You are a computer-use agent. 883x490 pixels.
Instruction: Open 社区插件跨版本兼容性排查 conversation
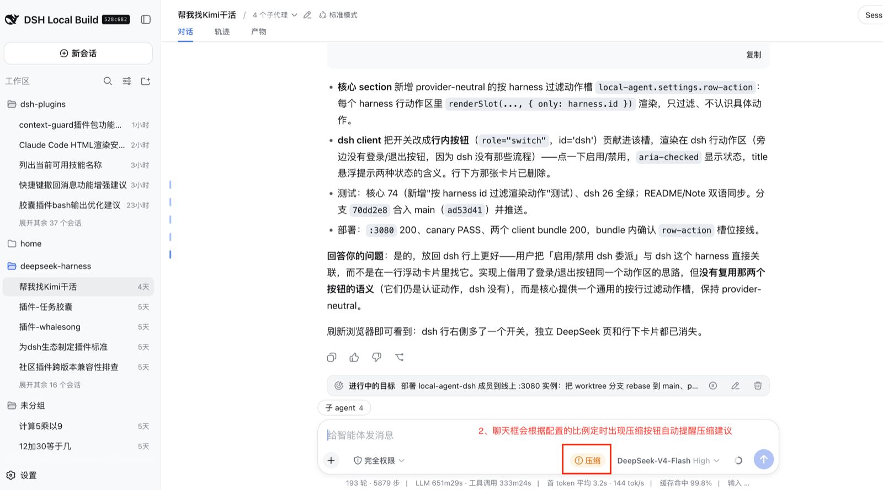tap(78, 367)
